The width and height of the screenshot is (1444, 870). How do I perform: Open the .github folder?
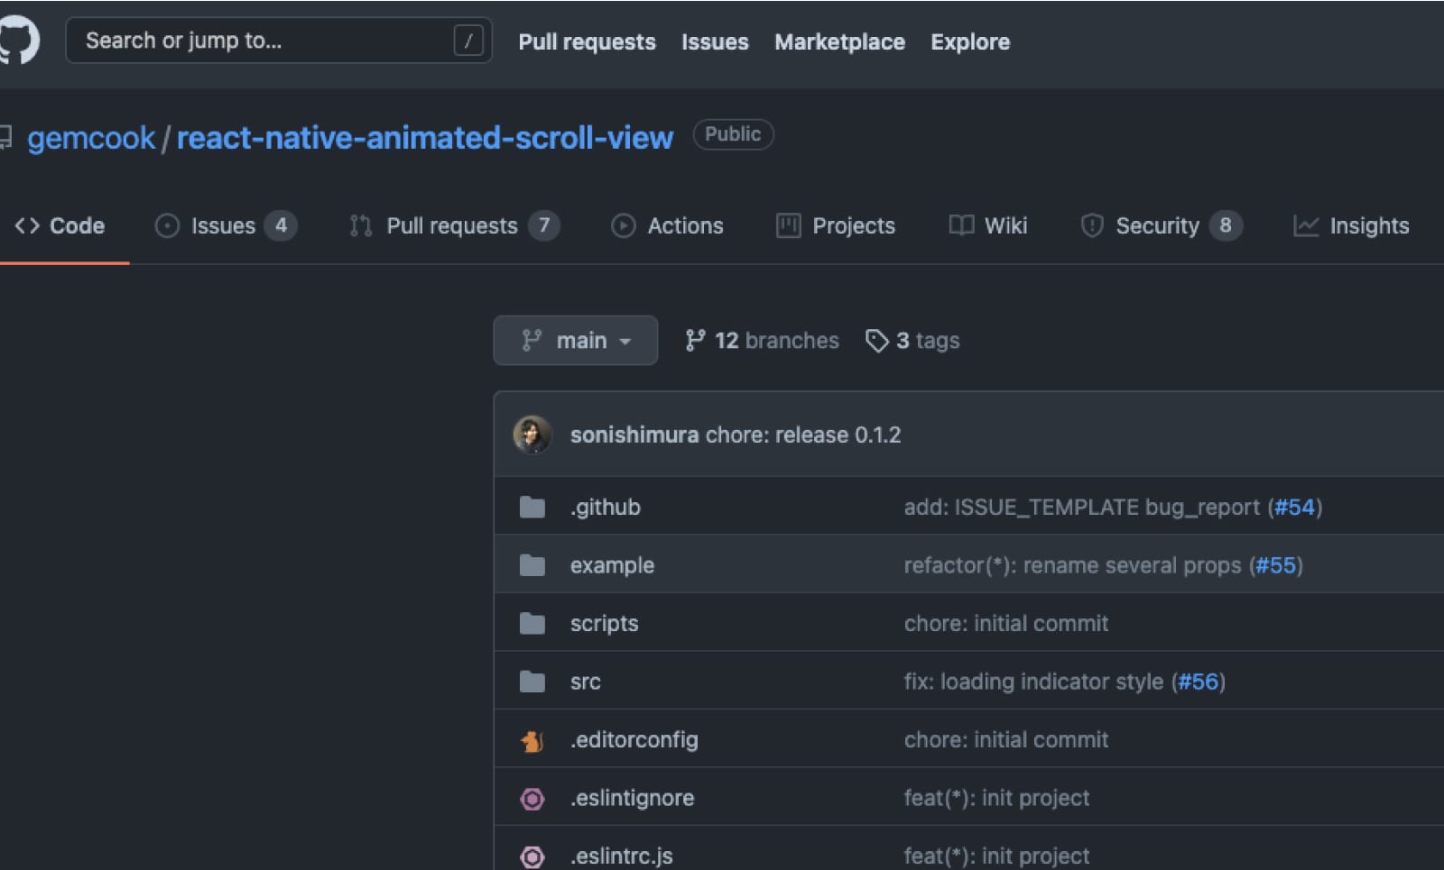[606, 507]
